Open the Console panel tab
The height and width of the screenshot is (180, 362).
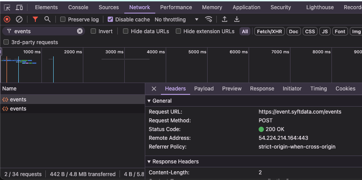(78, 7)
